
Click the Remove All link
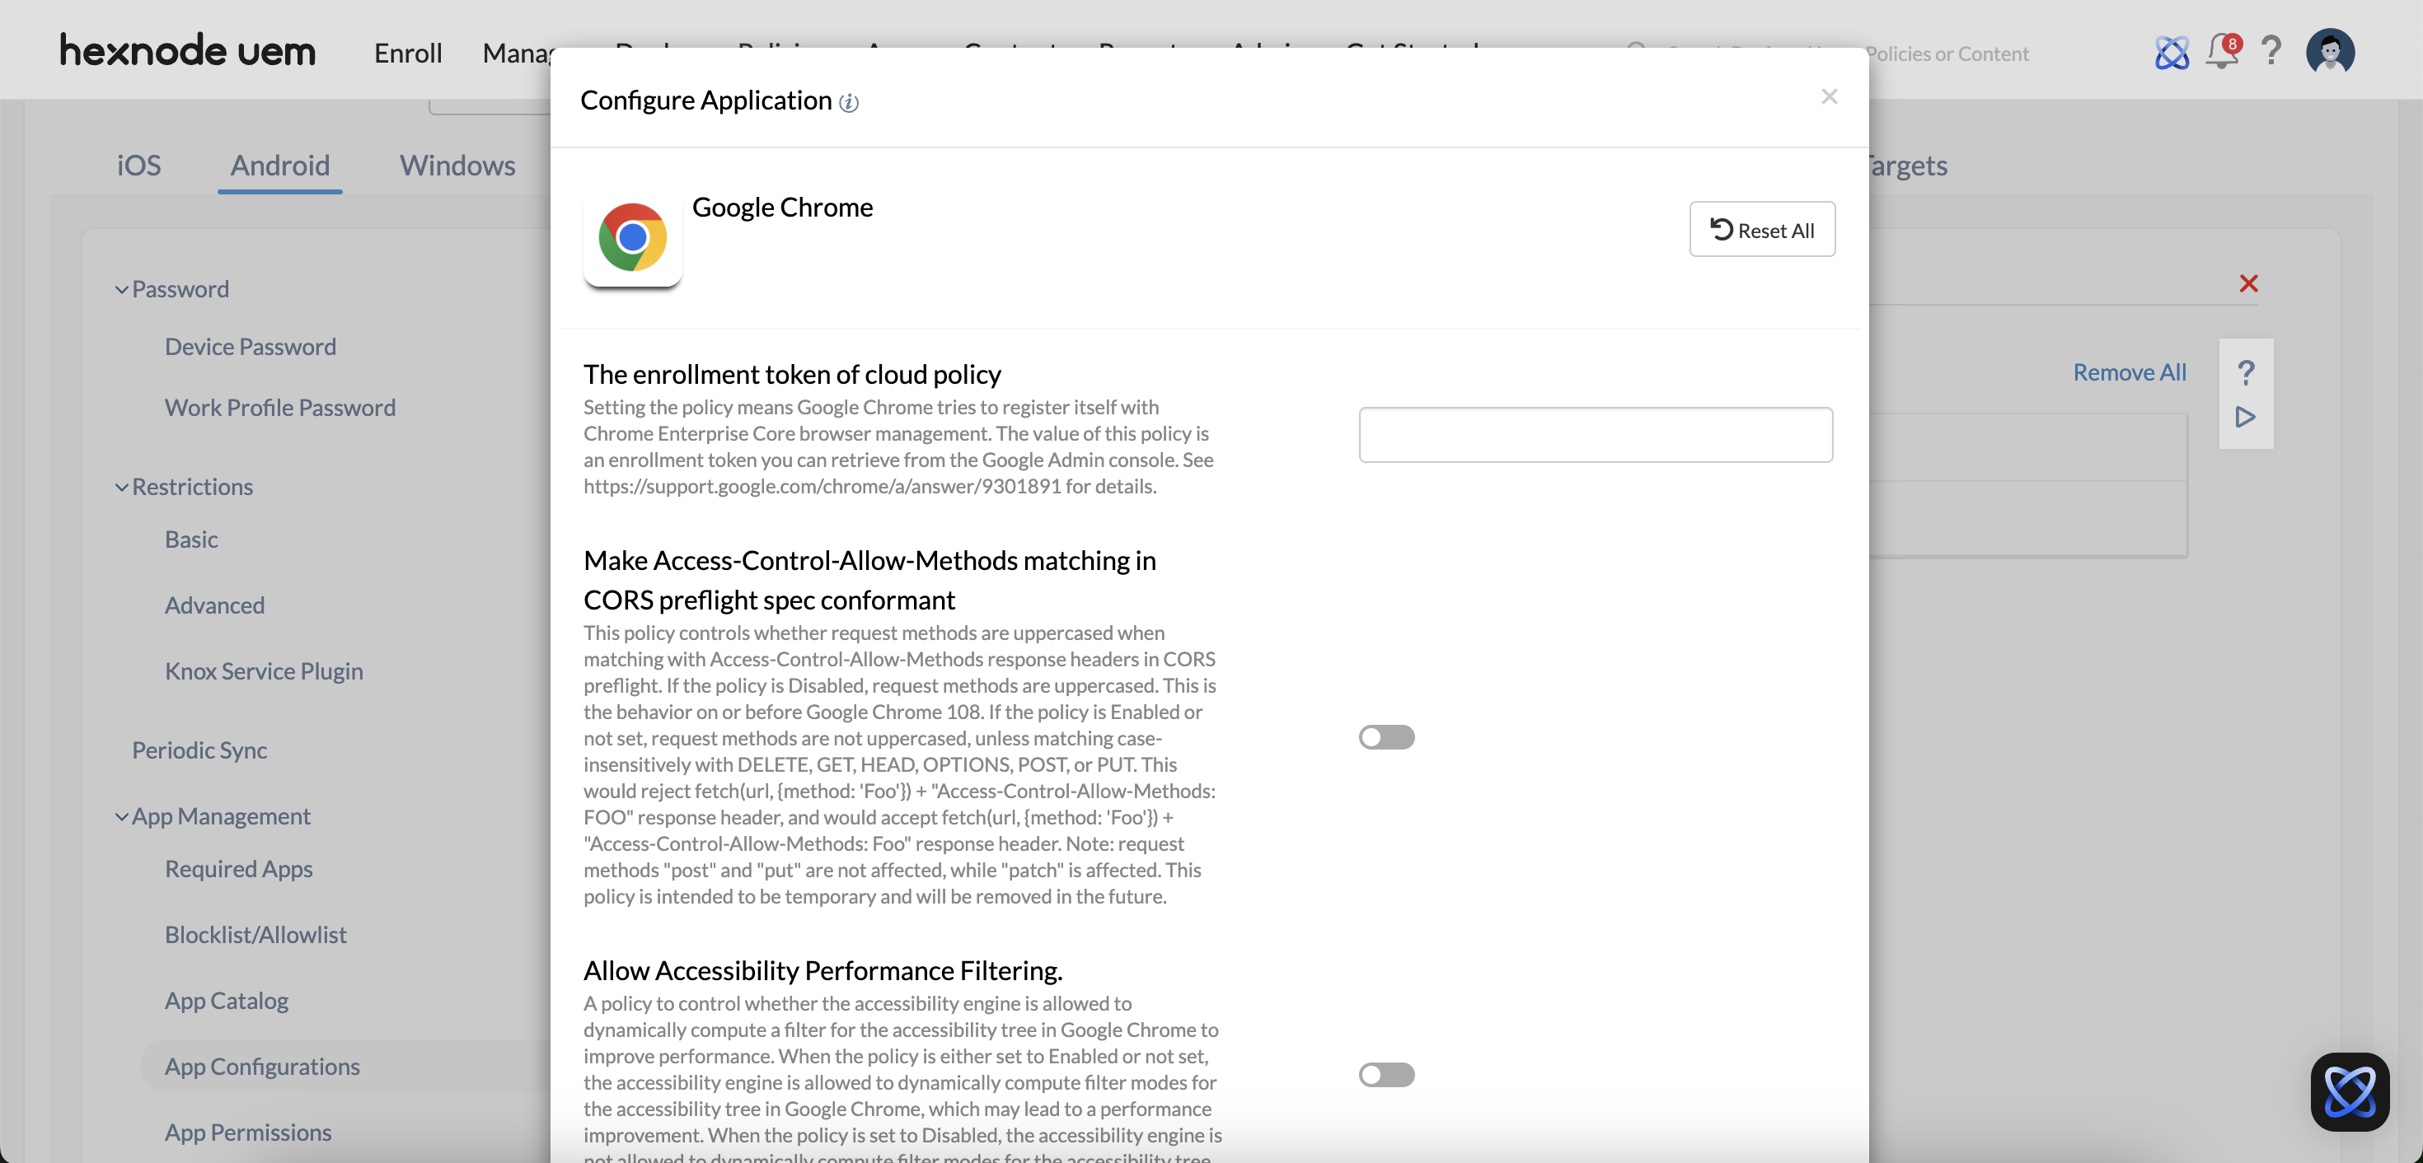coord(2130,372)
